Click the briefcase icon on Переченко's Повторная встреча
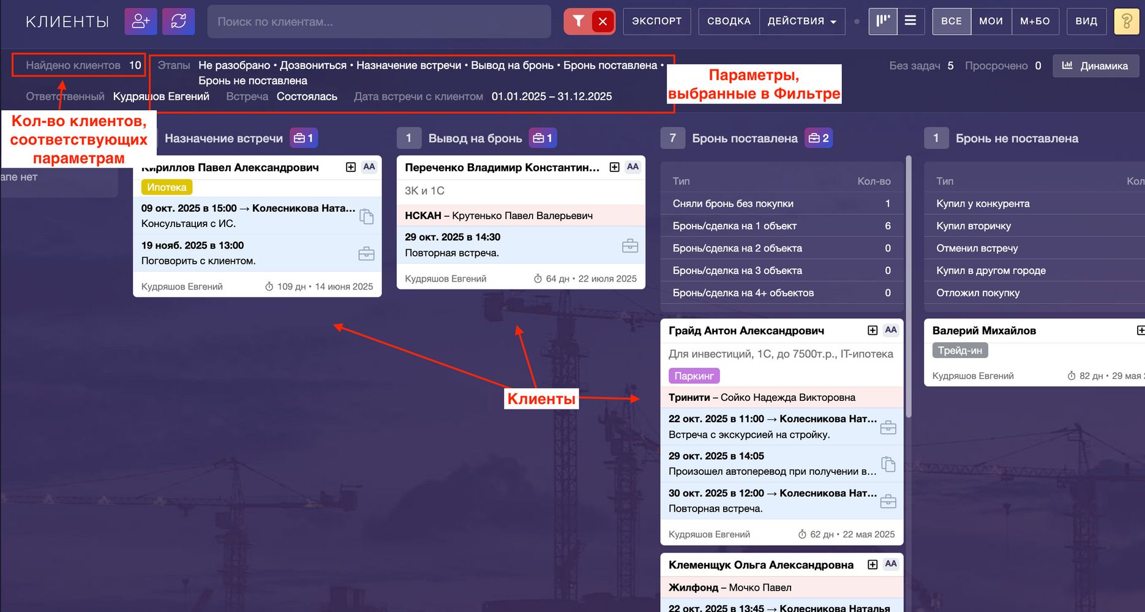The width and height of the screenshot is (1145, 612). pyautogui.click(x=630, y=245)
